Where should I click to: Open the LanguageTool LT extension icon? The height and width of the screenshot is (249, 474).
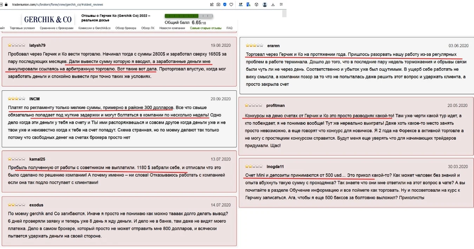tap(241, 5)
